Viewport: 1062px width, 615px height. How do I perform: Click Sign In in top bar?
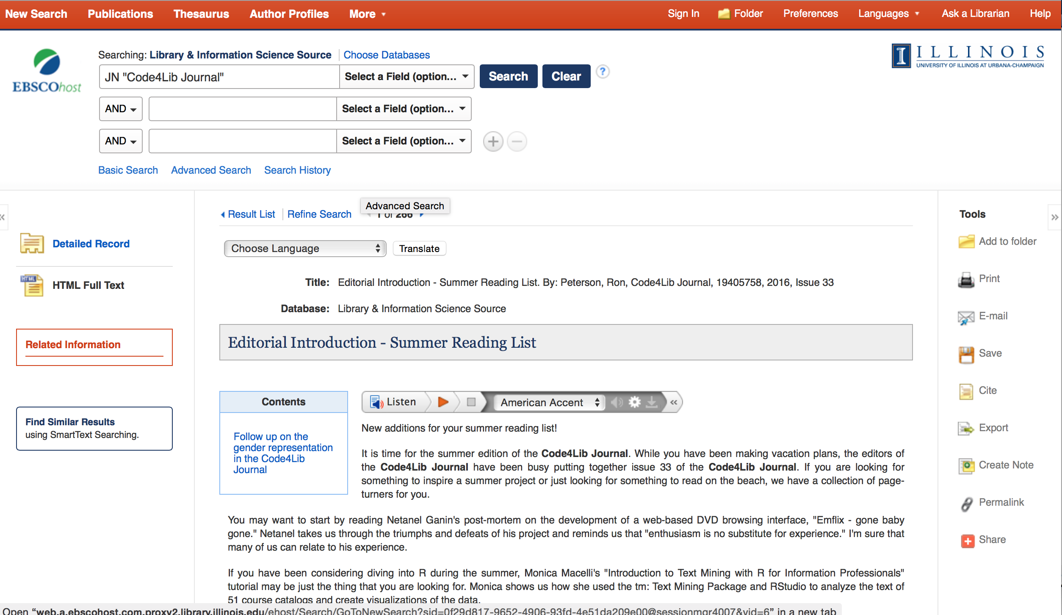point(683,14)
